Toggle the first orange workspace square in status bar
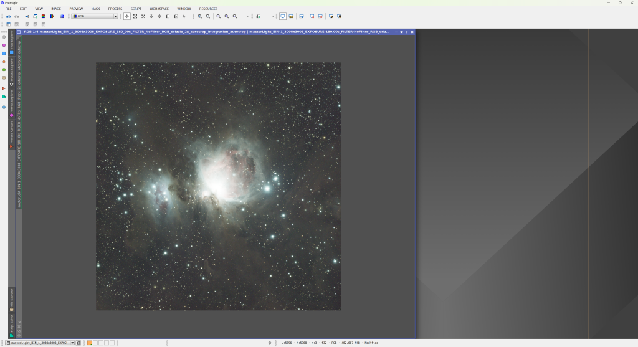 pyautogui.click(x=90, y=343)
